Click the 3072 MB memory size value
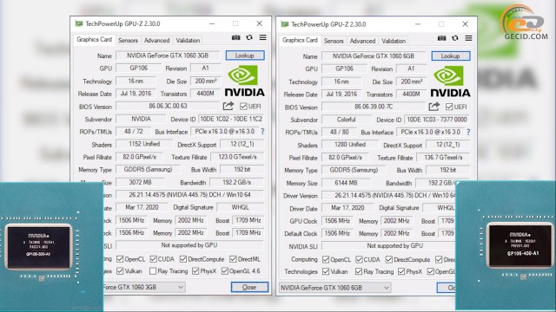Viewport: 556px width, 312px height. click(140, 183)
